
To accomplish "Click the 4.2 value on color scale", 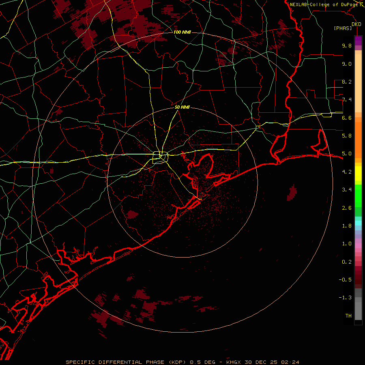I will (x=347, y=172).
